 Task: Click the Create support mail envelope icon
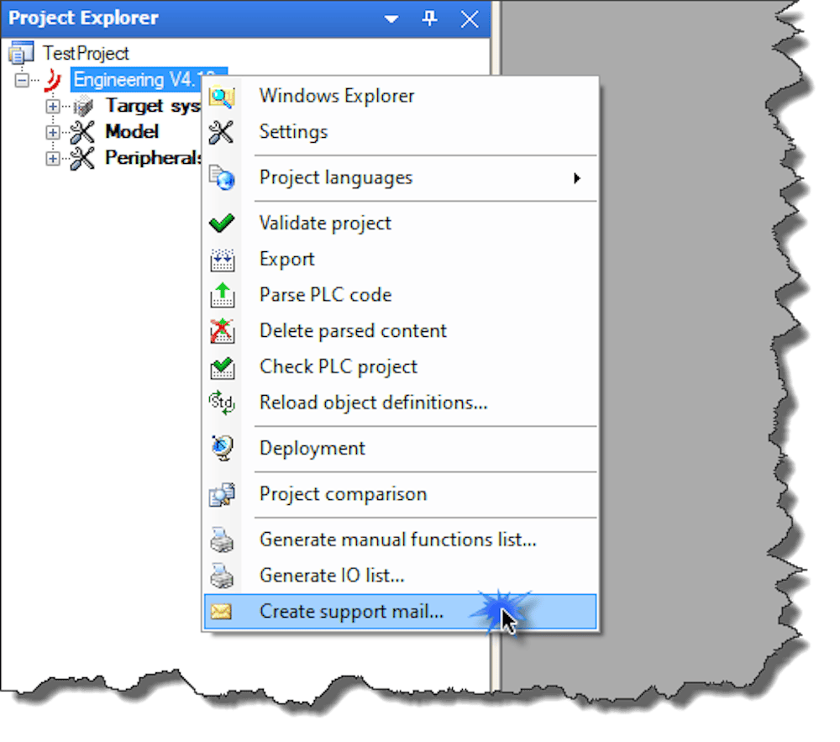[x=223, y=612]
